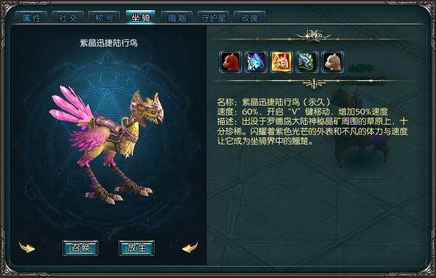The height and width of the screenshot is (278, 436).
Task: Select the green-glow steel beast mount icon
Action: pos(307,62)
